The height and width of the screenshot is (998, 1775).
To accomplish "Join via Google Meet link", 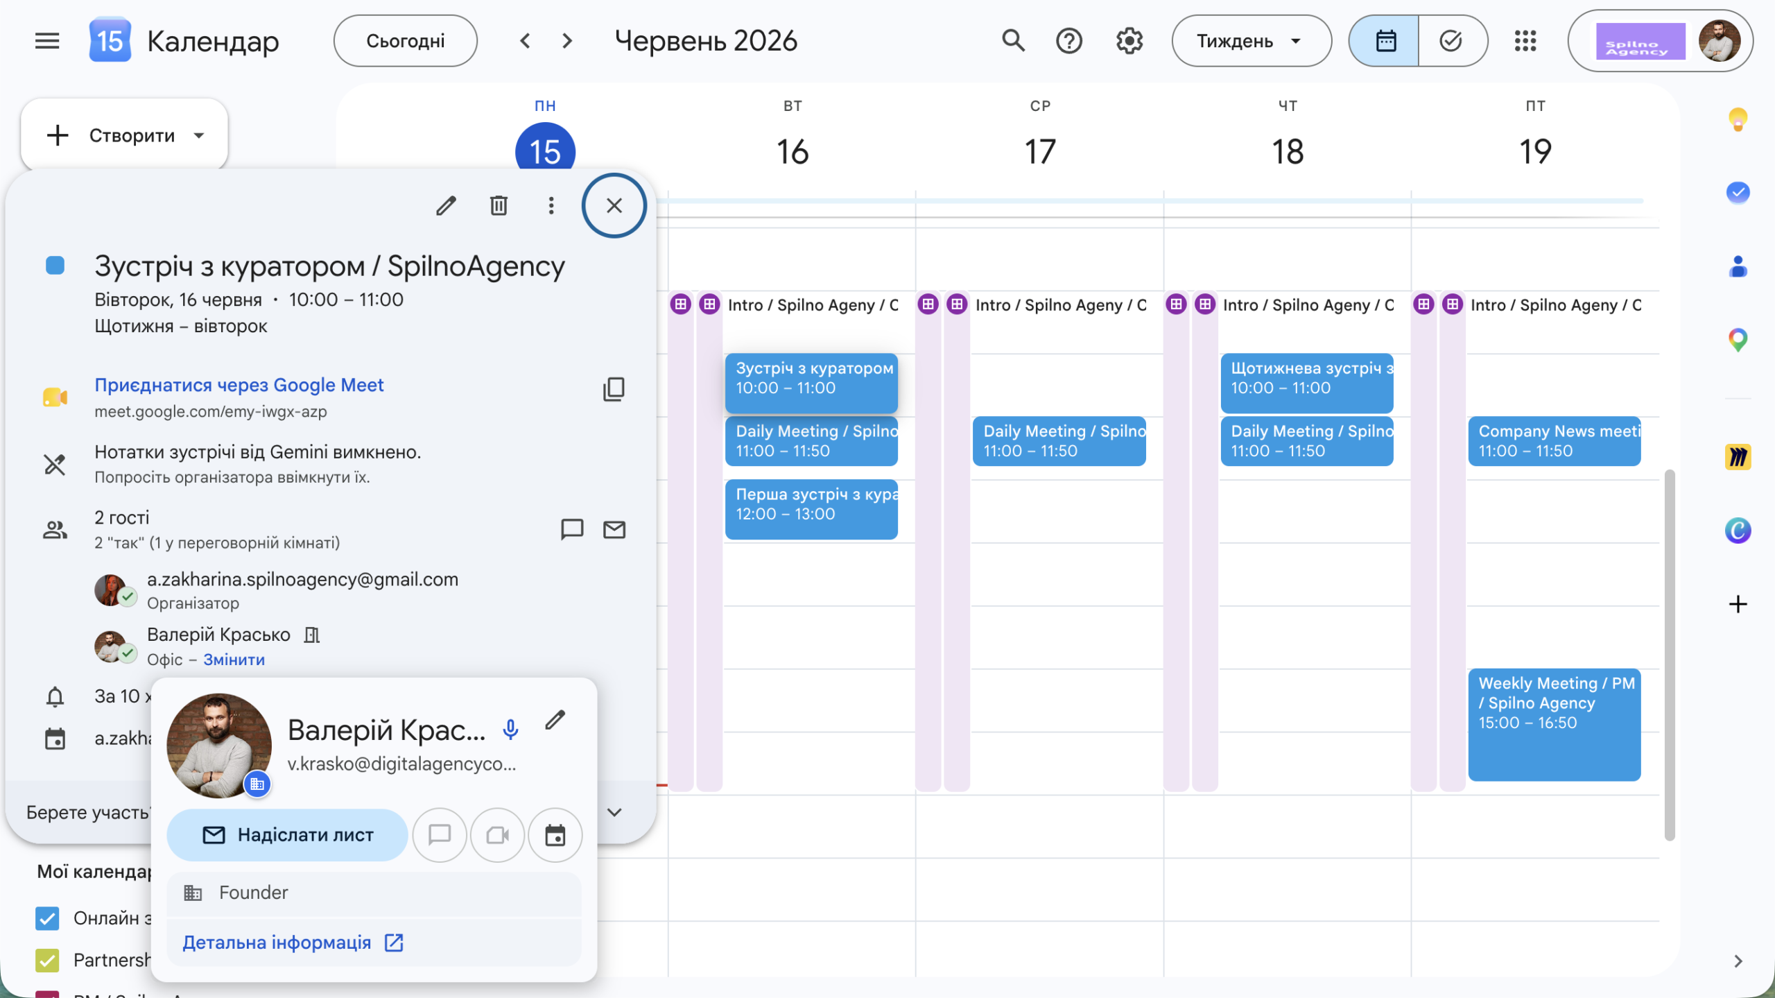I will click(239, 385).
